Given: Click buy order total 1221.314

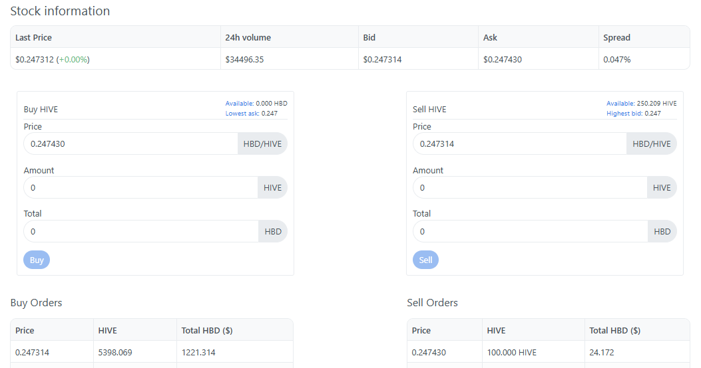Looking at the screenshot, I should (198, 352).
